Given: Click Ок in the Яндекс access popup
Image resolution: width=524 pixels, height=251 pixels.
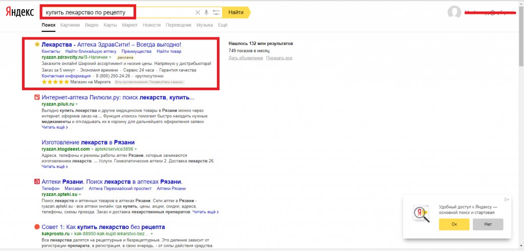Looking at the screenshot, I should [454, 224].
